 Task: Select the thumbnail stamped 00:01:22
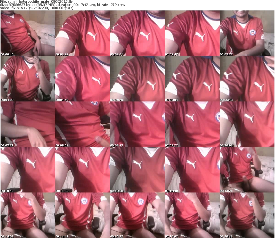[x=83, y=33]
